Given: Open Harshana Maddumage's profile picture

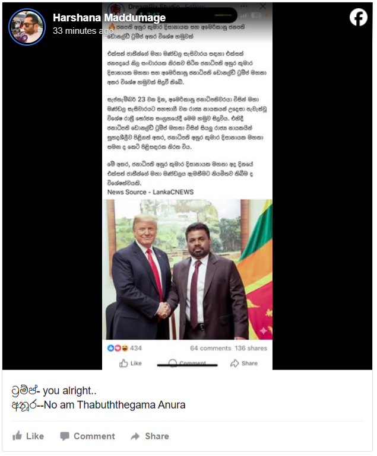Looking at the screenshot, I should point(27,27).
